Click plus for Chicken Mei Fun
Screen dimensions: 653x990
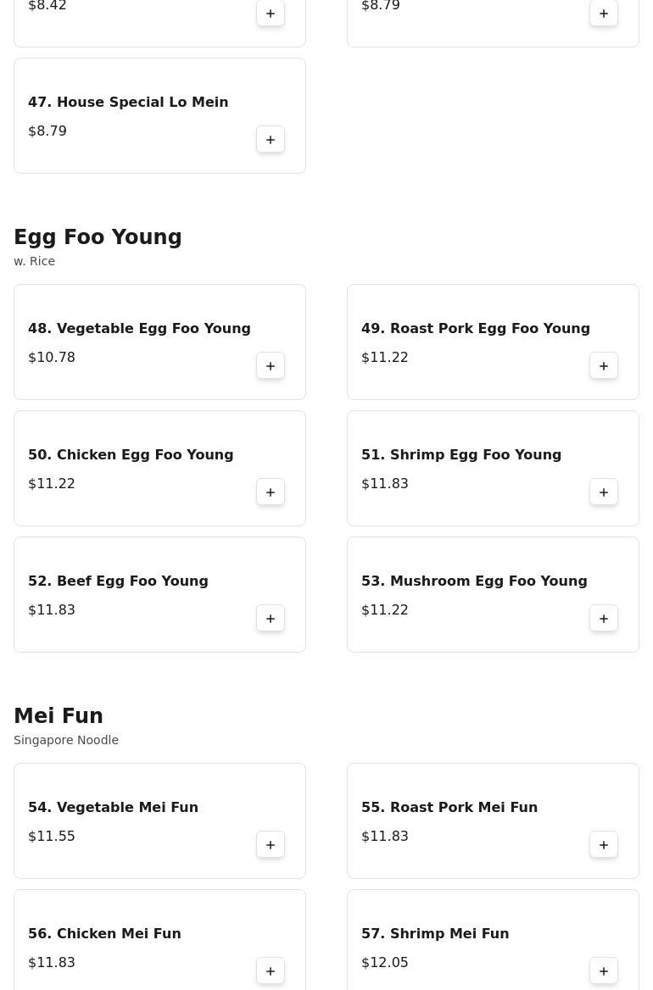(x=271, y=971)
